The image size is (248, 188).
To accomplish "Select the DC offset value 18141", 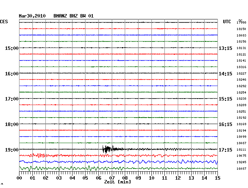I will coord(242,61).
